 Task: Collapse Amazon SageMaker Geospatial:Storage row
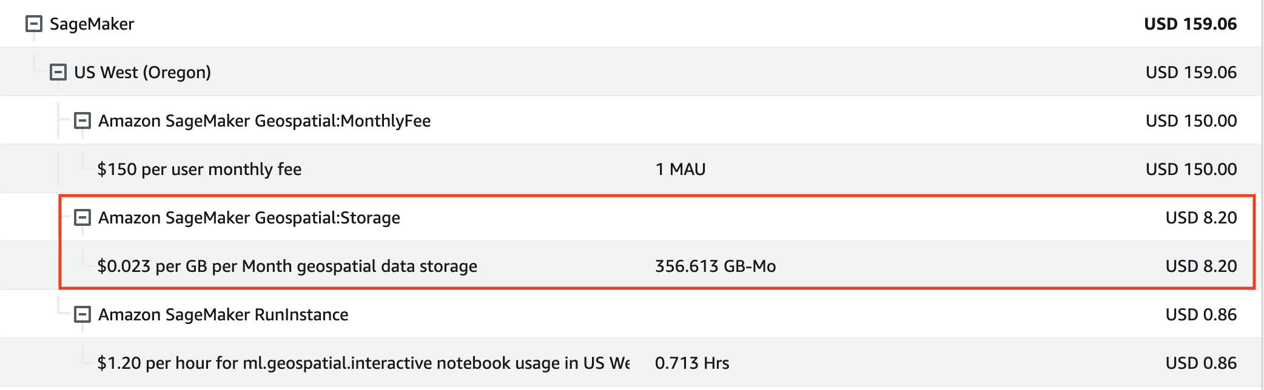82,217
